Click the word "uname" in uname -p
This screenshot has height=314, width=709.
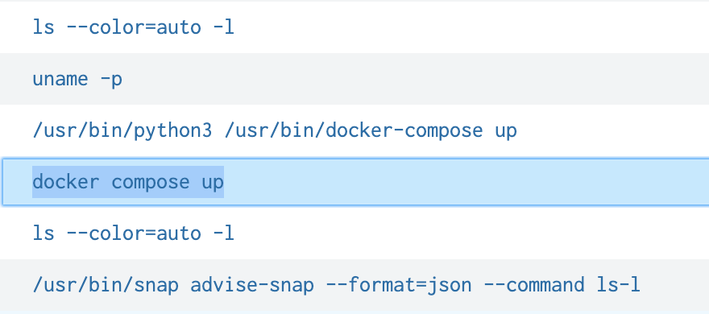(60, 80)
